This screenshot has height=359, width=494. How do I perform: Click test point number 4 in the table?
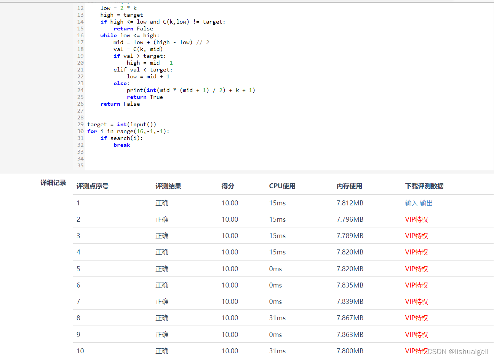click(78, 252)
